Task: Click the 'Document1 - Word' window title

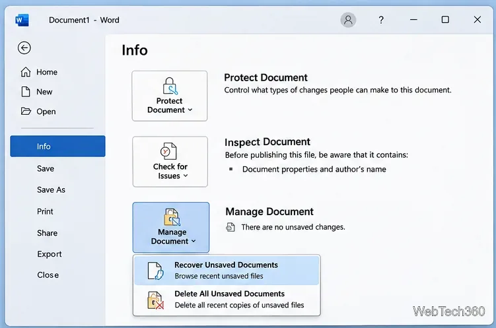Action: pos(84,20)
